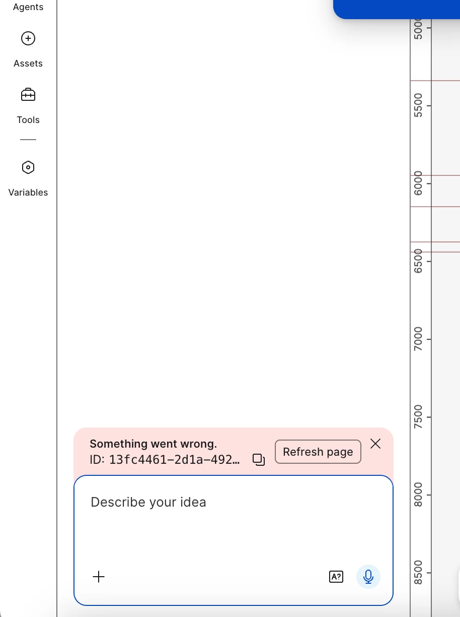The width and height of the screenshot is (460, 617).
Task: Open the Assets panel via plus-circle icon
Action: tap(28, 38)
